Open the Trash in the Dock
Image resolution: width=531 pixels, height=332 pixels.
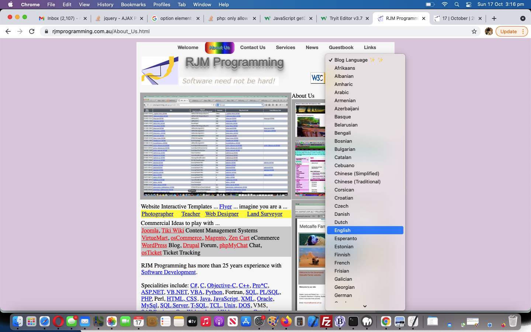coord(513,322)
